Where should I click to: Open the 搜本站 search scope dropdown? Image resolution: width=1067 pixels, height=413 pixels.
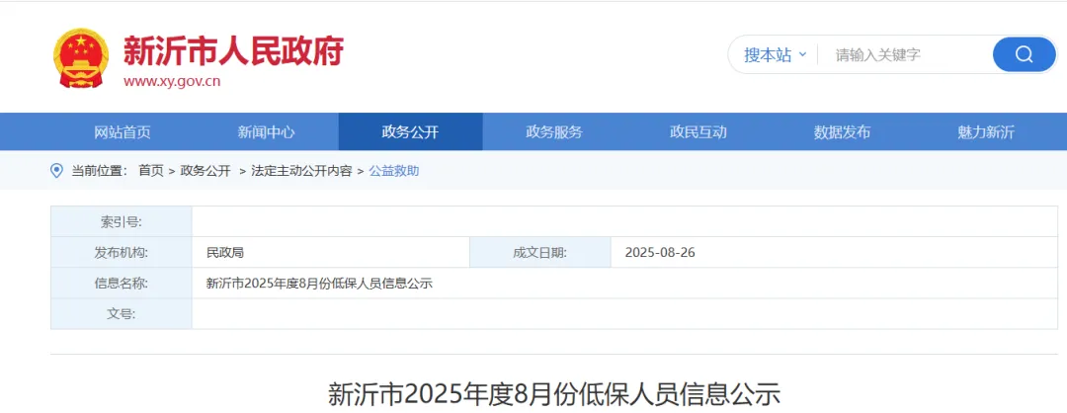[x=776, y=55]
